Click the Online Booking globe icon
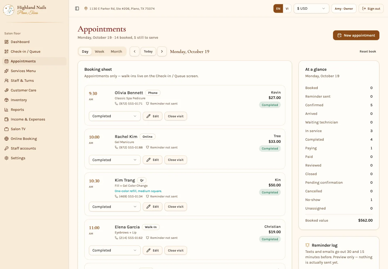 (6, 139)
